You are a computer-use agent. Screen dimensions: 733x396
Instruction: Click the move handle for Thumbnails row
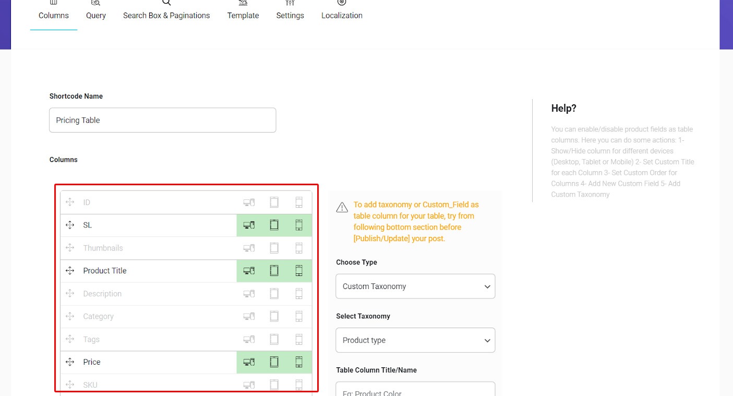(70, 248)
